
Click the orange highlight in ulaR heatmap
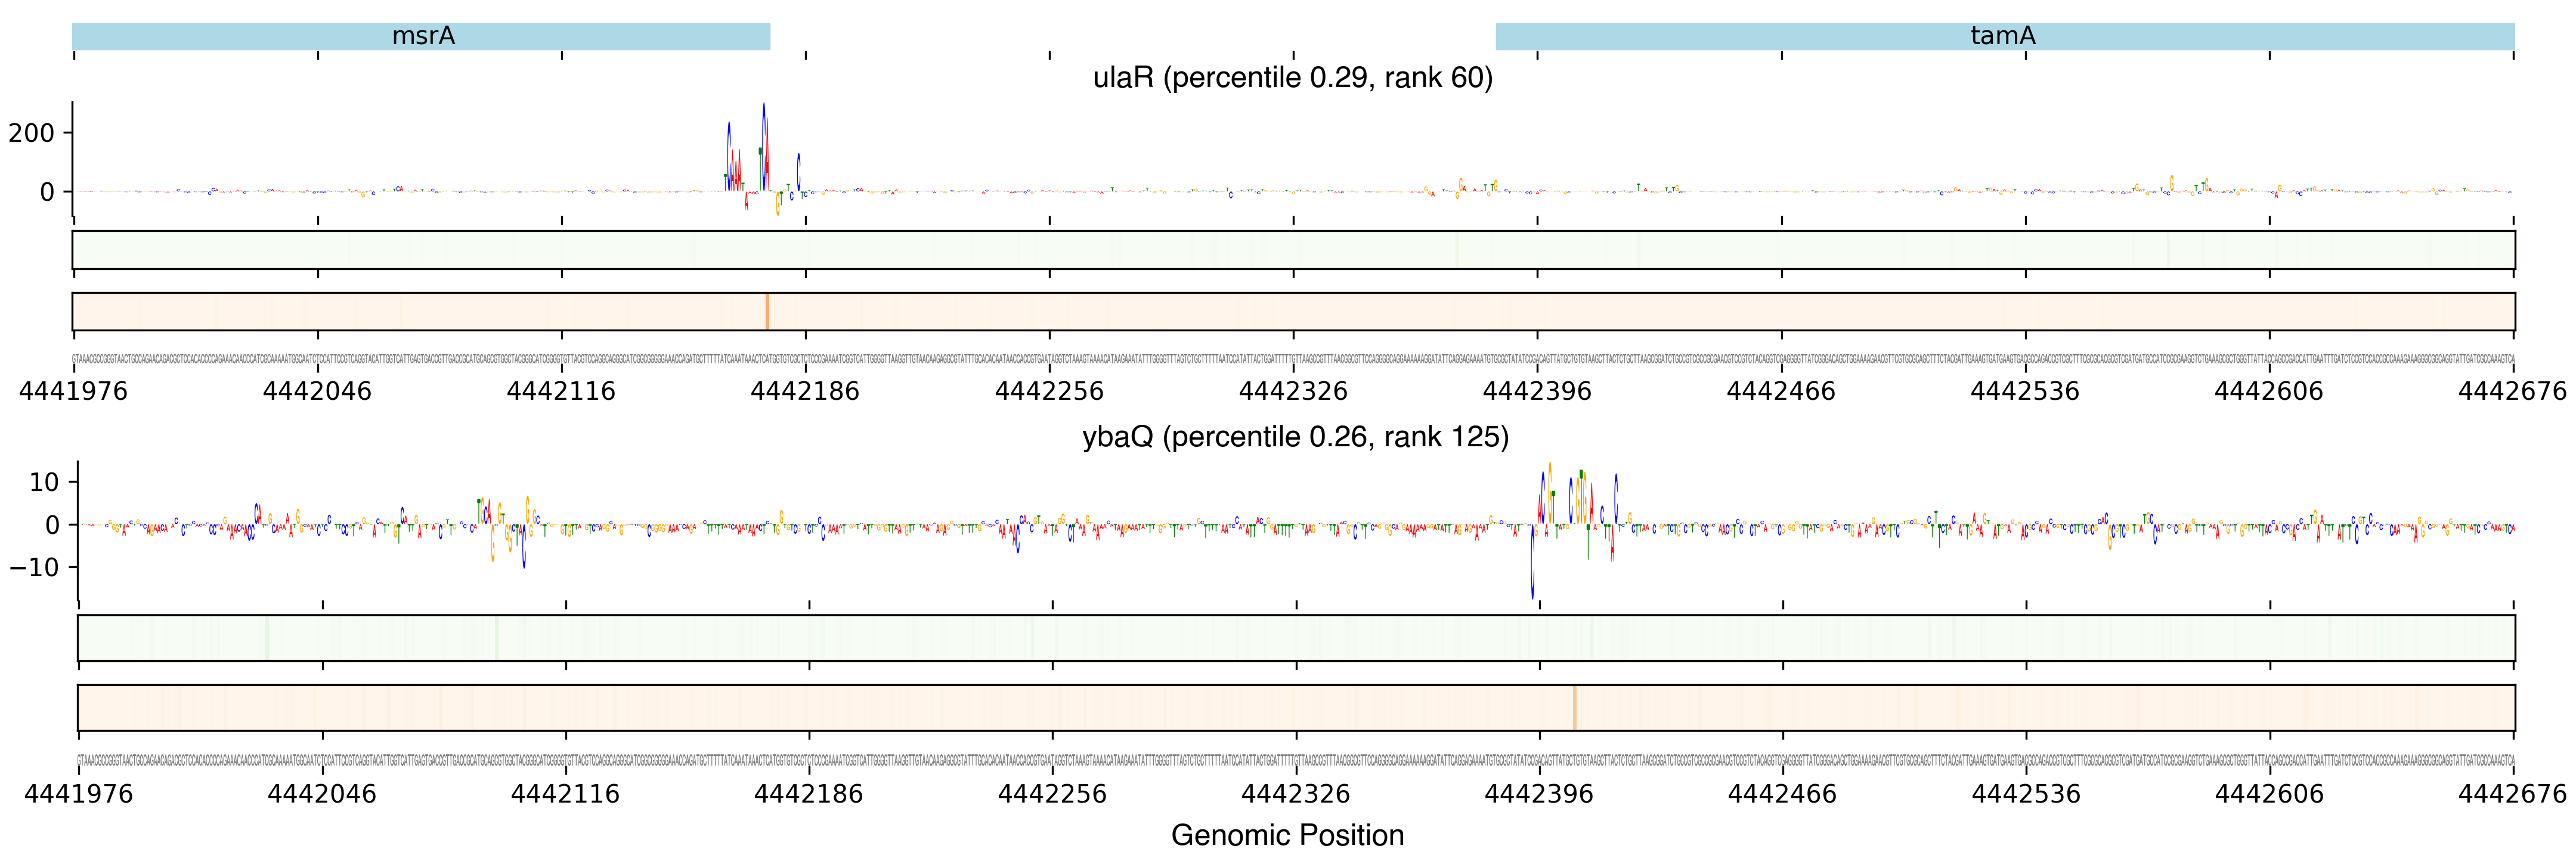click(x=767, y=312)
